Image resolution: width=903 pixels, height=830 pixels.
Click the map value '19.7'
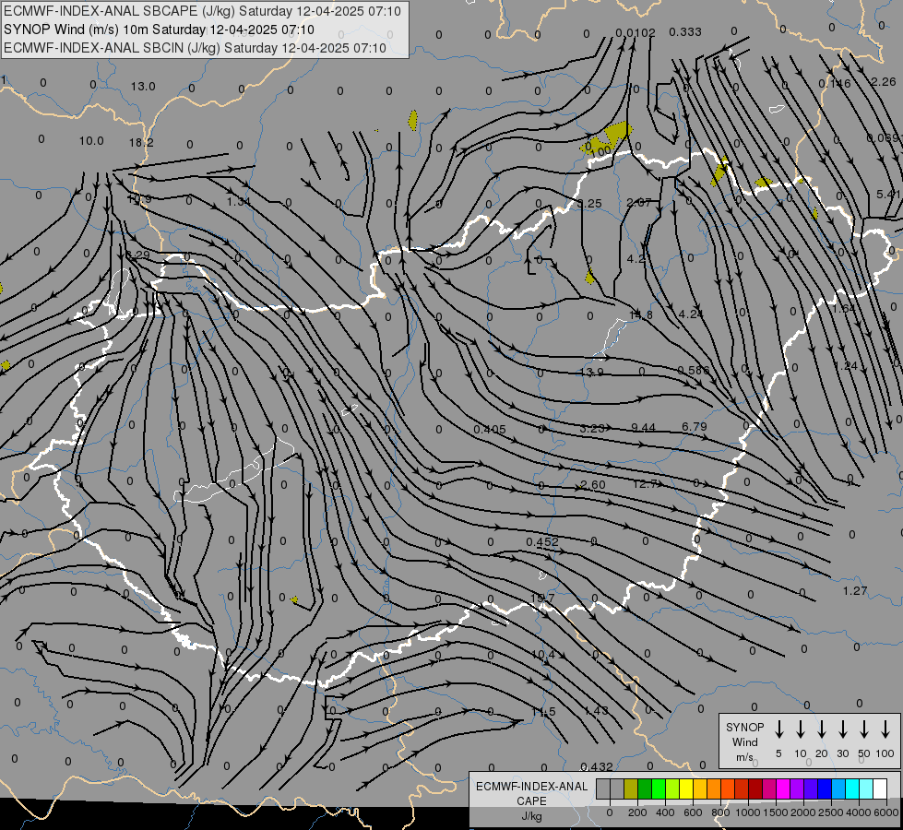pyautogui.click(x=542, y=599)
